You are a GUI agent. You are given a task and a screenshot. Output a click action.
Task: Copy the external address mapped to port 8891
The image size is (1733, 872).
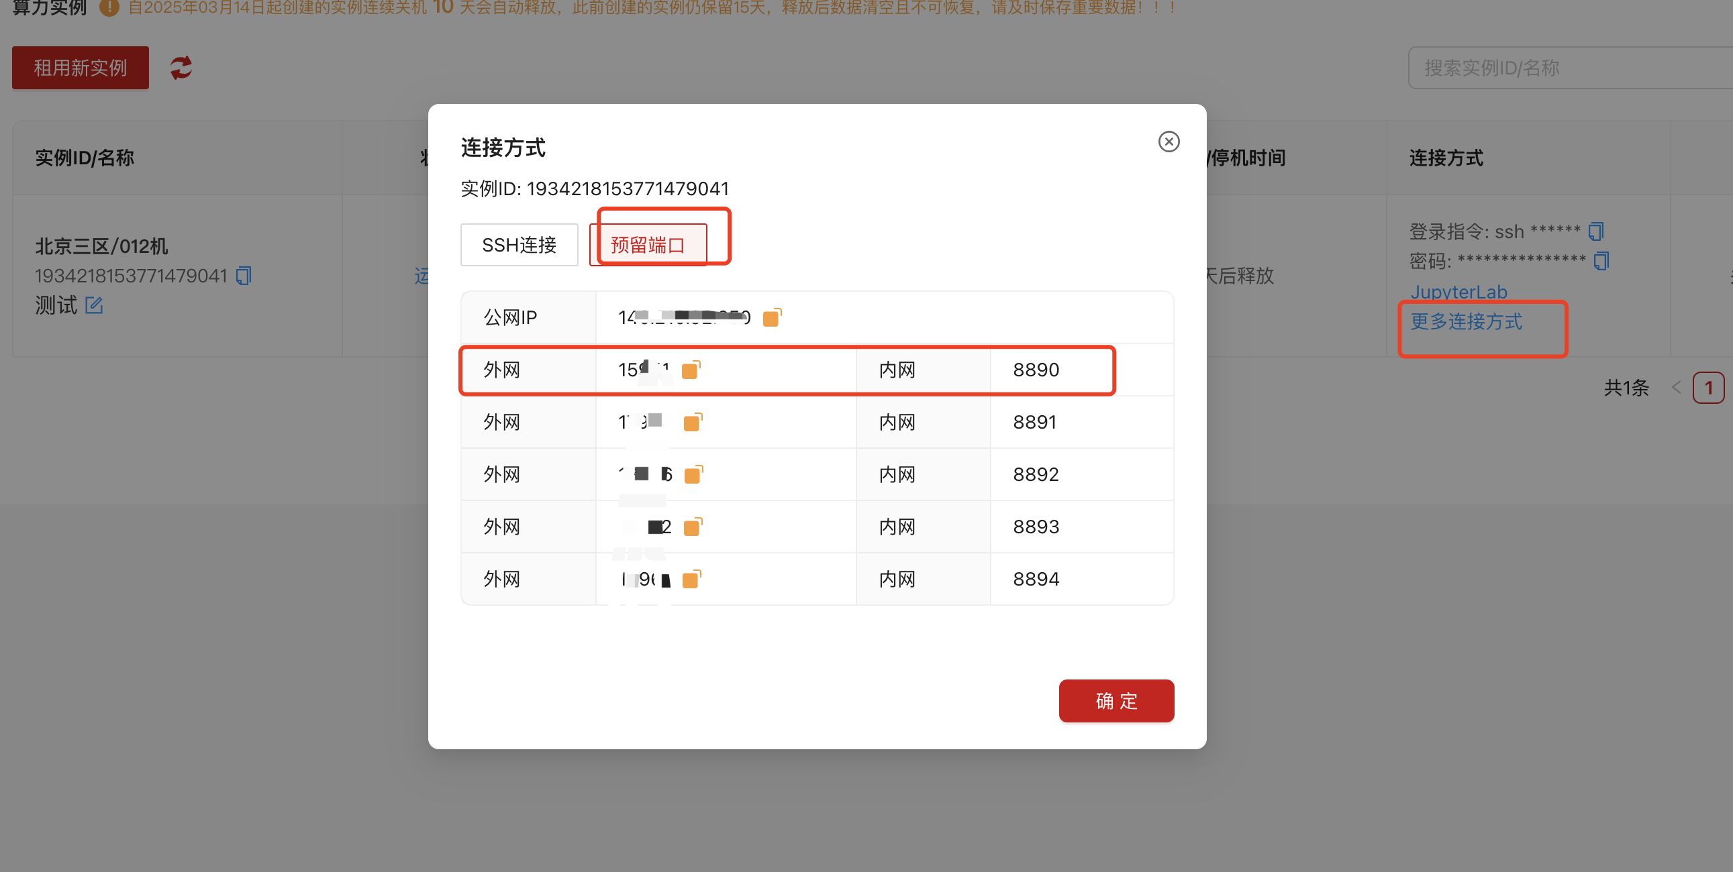pyautogui.click(x=692, y=421)
